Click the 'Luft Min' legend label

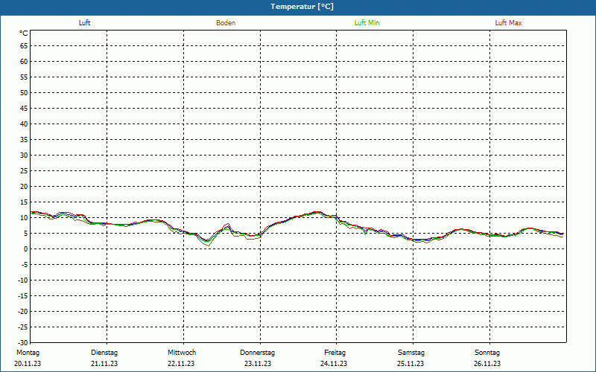point(367,23)
